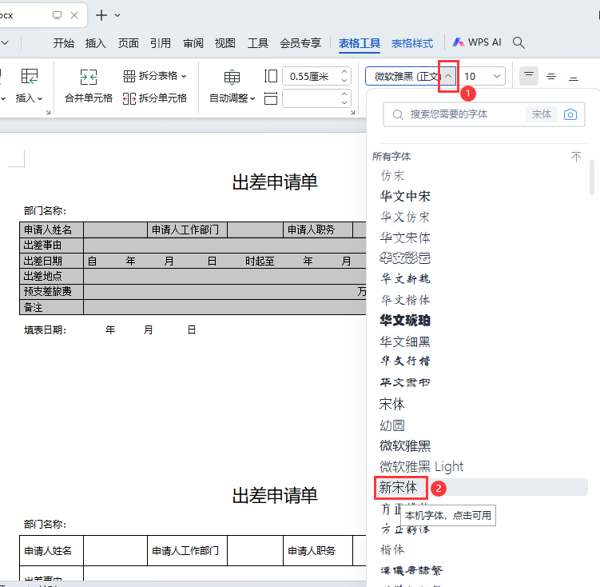Collapse the font name dropdown arrow
Viewport: 600px width, 587px height.
point(448,76)
